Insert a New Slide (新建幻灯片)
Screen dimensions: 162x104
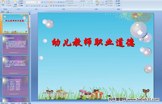click(x=15, y=4)
